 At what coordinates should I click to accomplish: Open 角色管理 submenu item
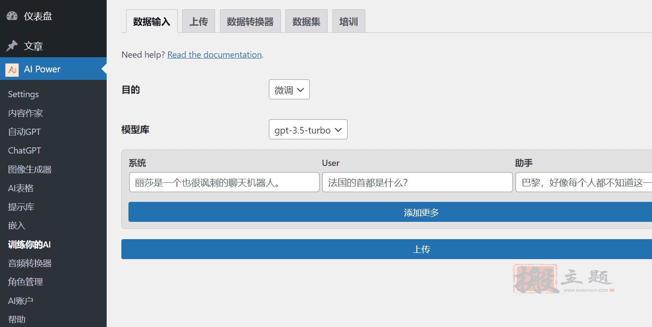click(x=25, y=282)
